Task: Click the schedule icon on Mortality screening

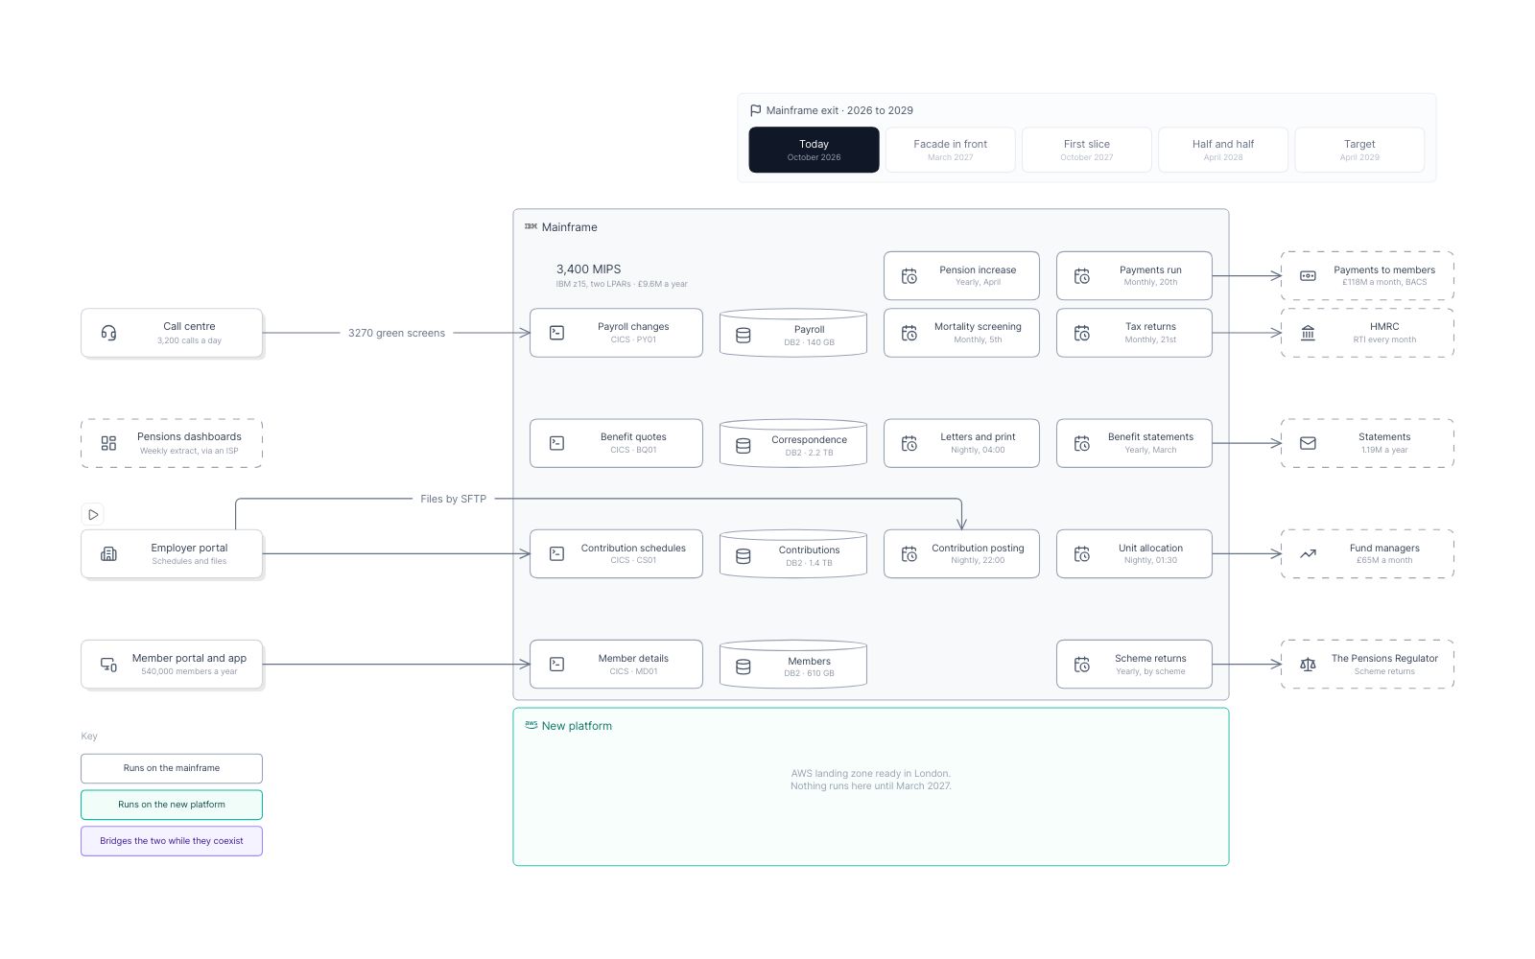Action: point(909,333)
